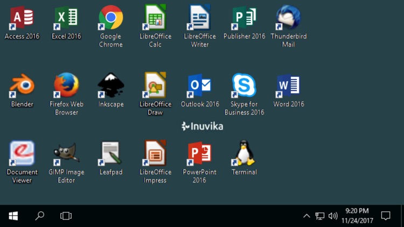Image resolution: width=404 pixels, height=227 pixels.
Task: Launch Skype for Business 2016
Action: 244,86
